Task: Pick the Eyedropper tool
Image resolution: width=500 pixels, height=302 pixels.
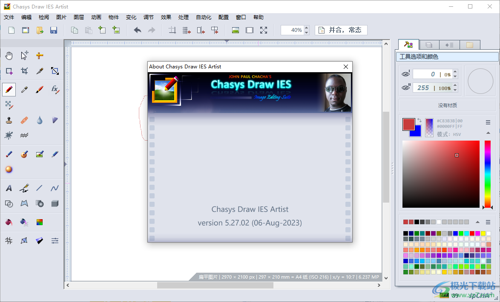Action: pos(24,90)
